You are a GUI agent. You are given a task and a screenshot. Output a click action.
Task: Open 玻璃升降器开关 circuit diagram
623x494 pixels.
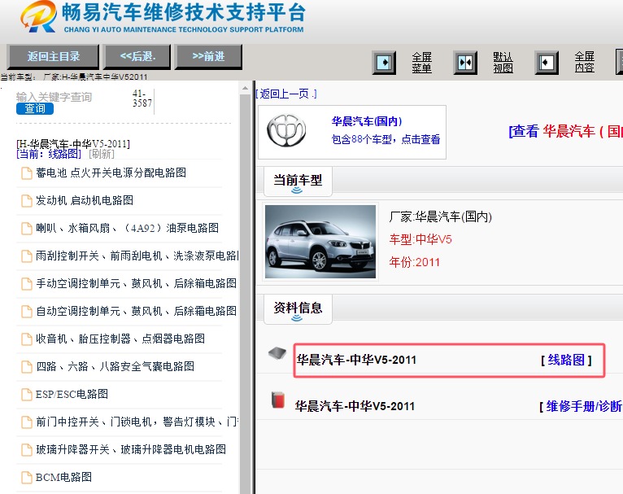(131, 449)
